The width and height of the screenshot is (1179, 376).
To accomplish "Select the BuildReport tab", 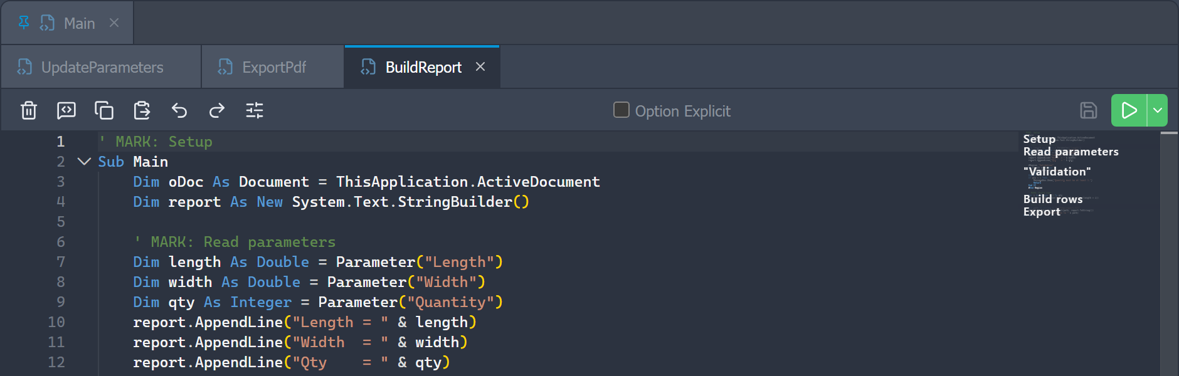I will pos(423,67).
